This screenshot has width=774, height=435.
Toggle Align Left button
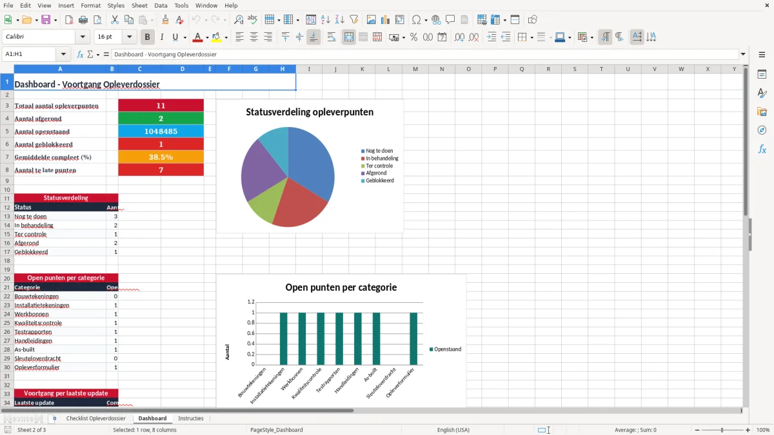coord(239,37)
